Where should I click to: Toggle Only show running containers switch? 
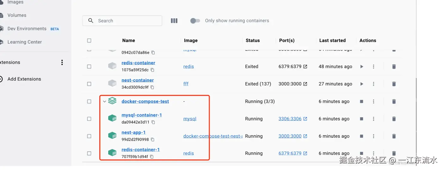point(195,21)
